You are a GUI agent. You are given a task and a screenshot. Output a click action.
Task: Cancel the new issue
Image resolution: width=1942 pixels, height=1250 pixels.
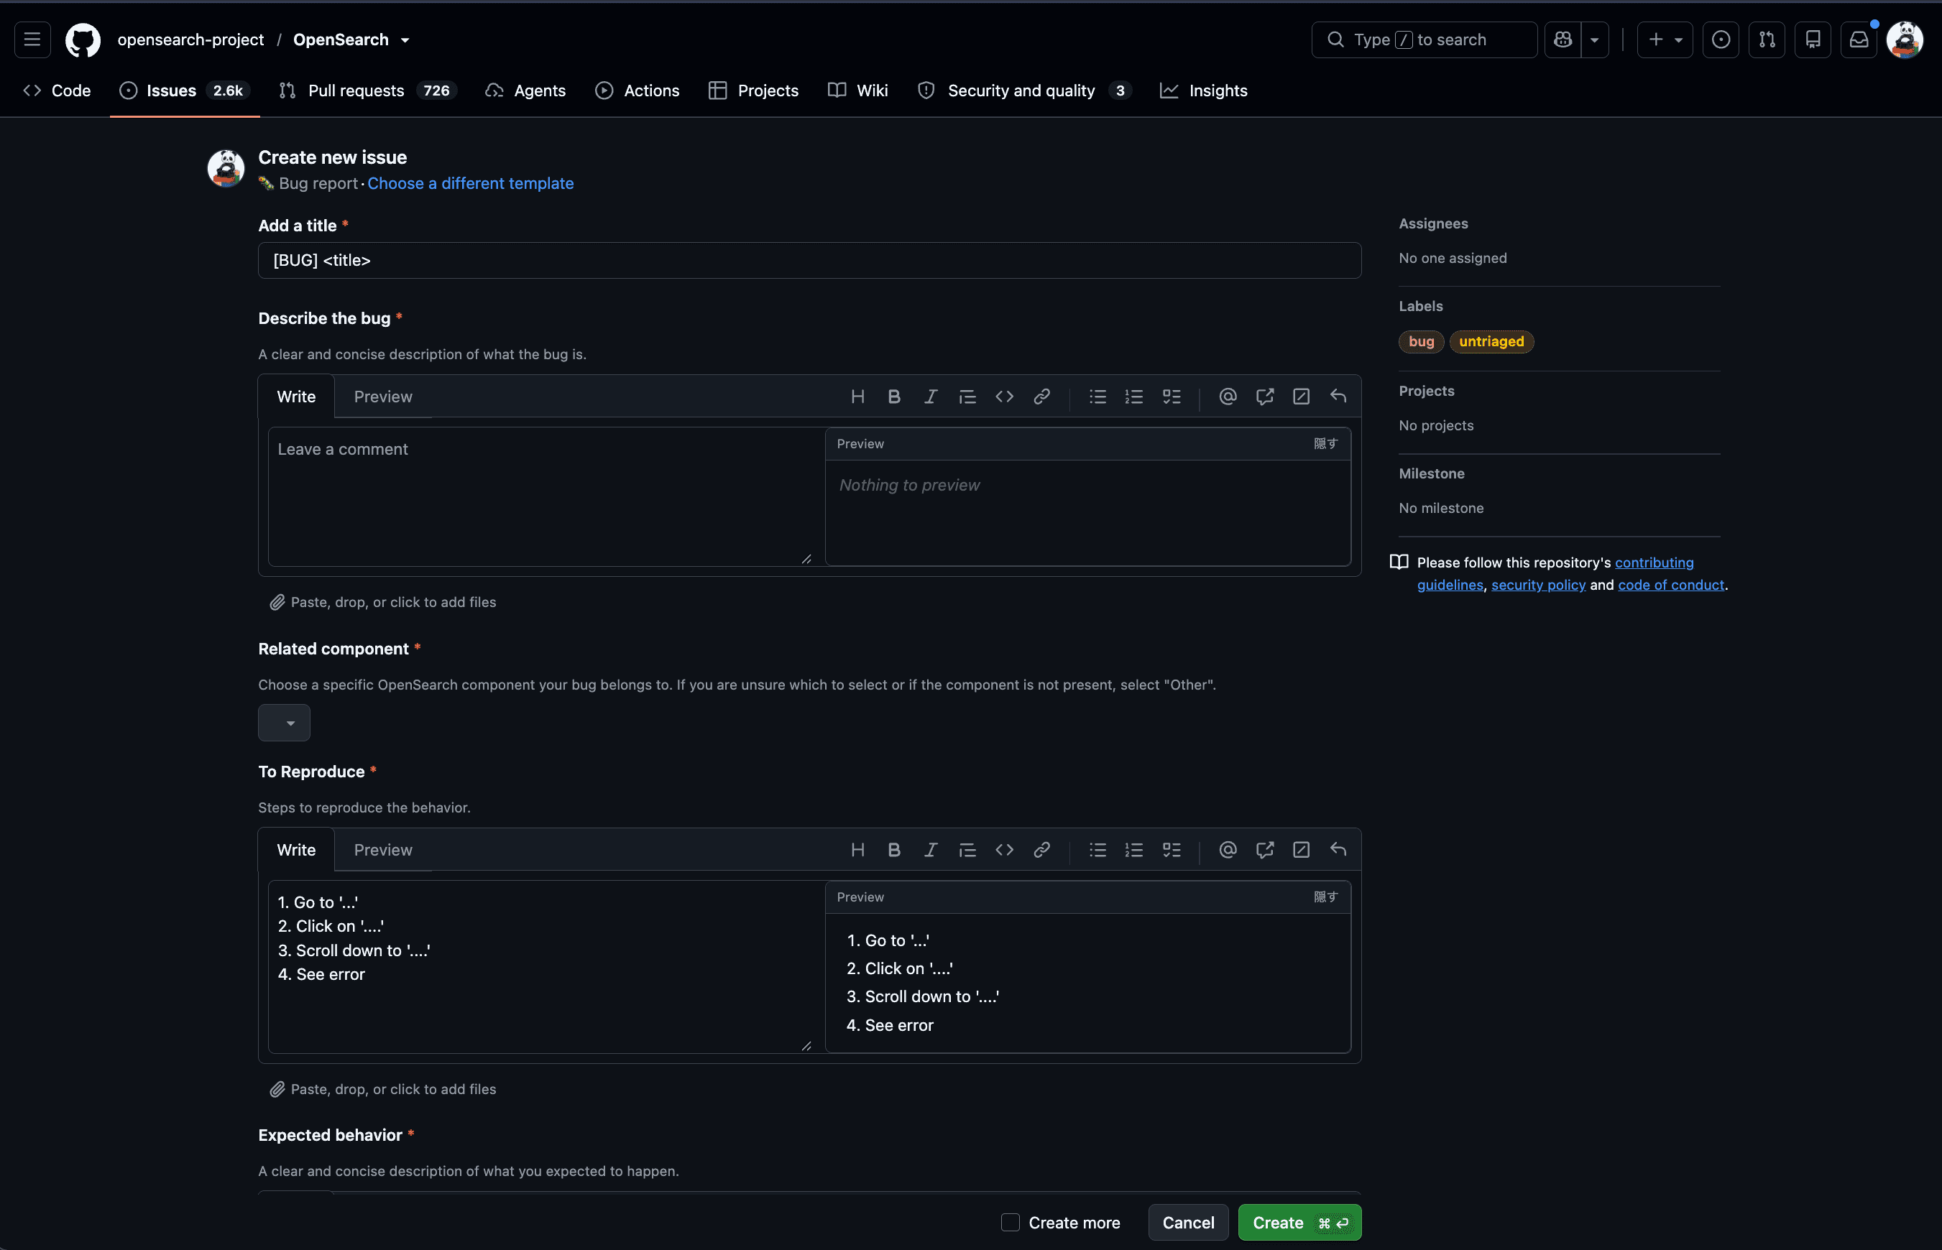(x=1189, y=1223)
